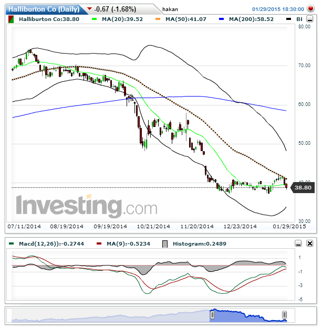This screenshot has height=329, width=322.
Task: Click the 50.00 price axis label
Action: pyautogui.click(x=304, y=143)
